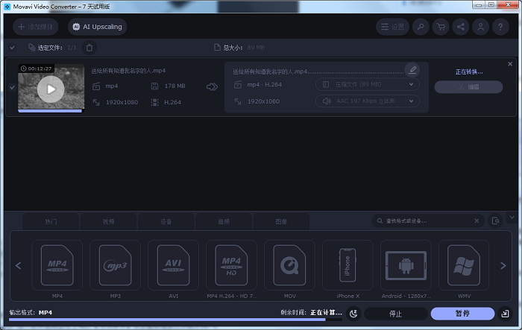The width and height of the screenshot is (522, 330).
Task: Toggle the select-all files checkbox
Action: [x=13, y=48]
